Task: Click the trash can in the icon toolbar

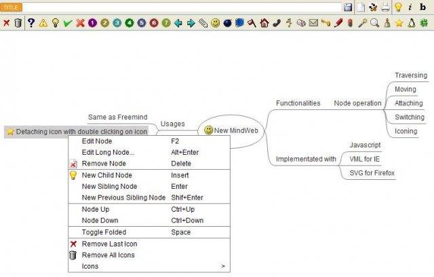Action: pos(18,22)
